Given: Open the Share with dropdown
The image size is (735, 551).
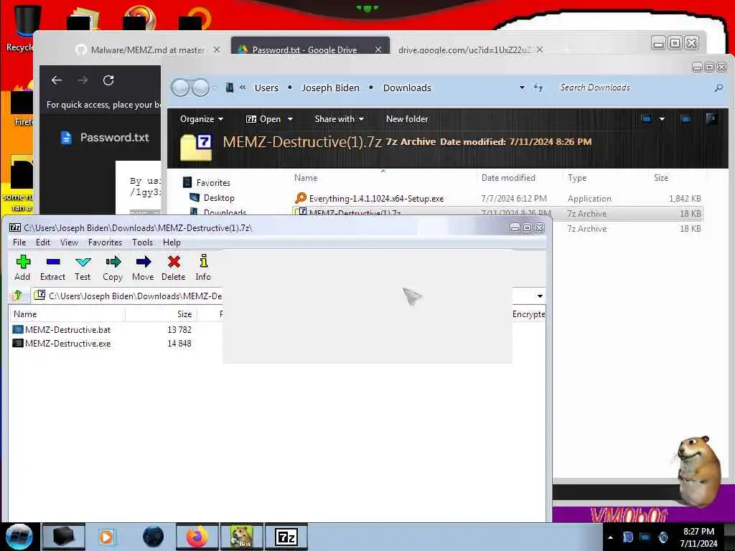Looking at the screenshot, I should pyautogui.click(x=340, y=119).
